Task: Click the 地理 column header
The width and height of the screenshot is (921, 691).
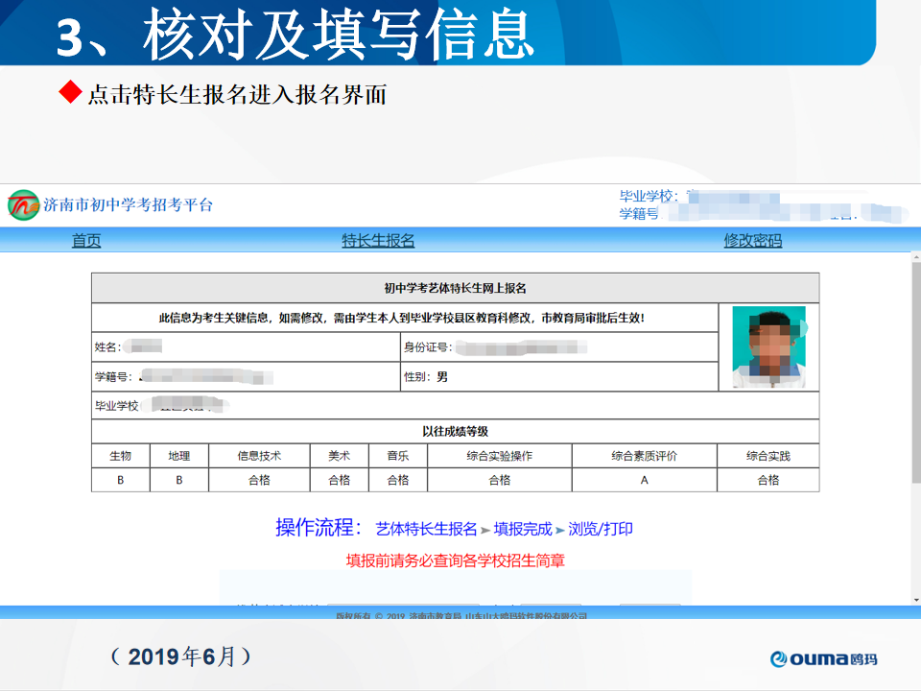Action: point(179,456)
